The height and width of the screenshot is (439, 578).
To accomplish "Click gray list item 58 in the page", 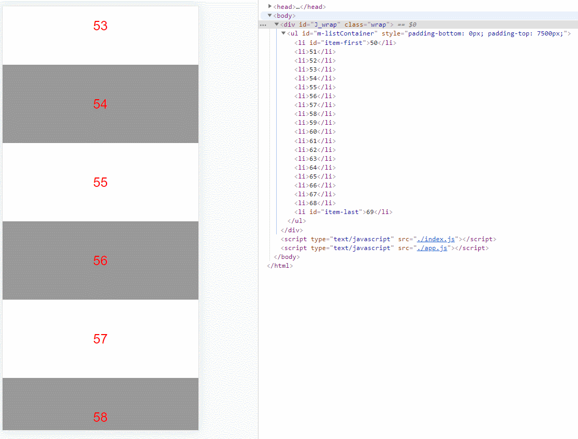I will [100, 404].
